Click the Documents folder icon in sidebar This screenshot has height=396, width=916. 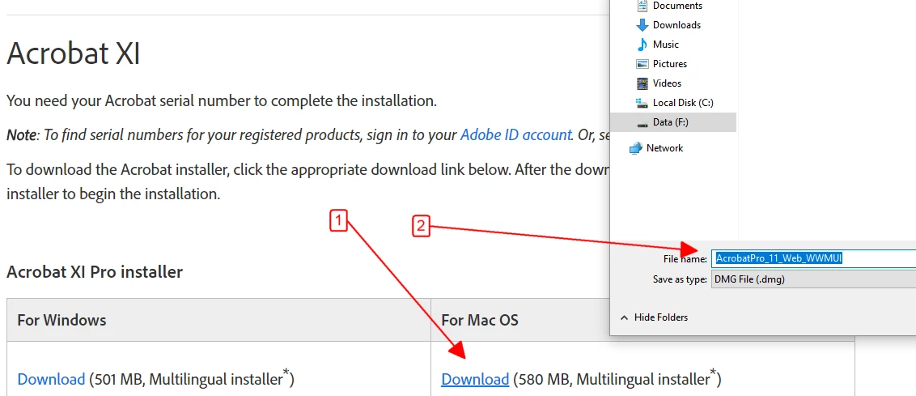tap(642, 6)
